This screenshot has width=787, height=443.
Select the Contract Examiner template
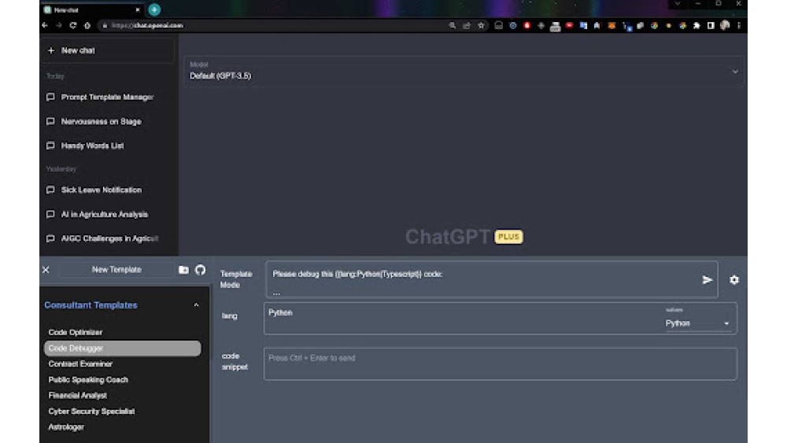80,364
